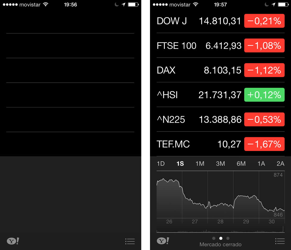
Task: Go to the third page indicator dot
Action: [x=228, y=238]
